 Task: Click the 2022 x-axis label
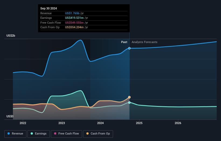pyautogui.click(x=23, y=123)
